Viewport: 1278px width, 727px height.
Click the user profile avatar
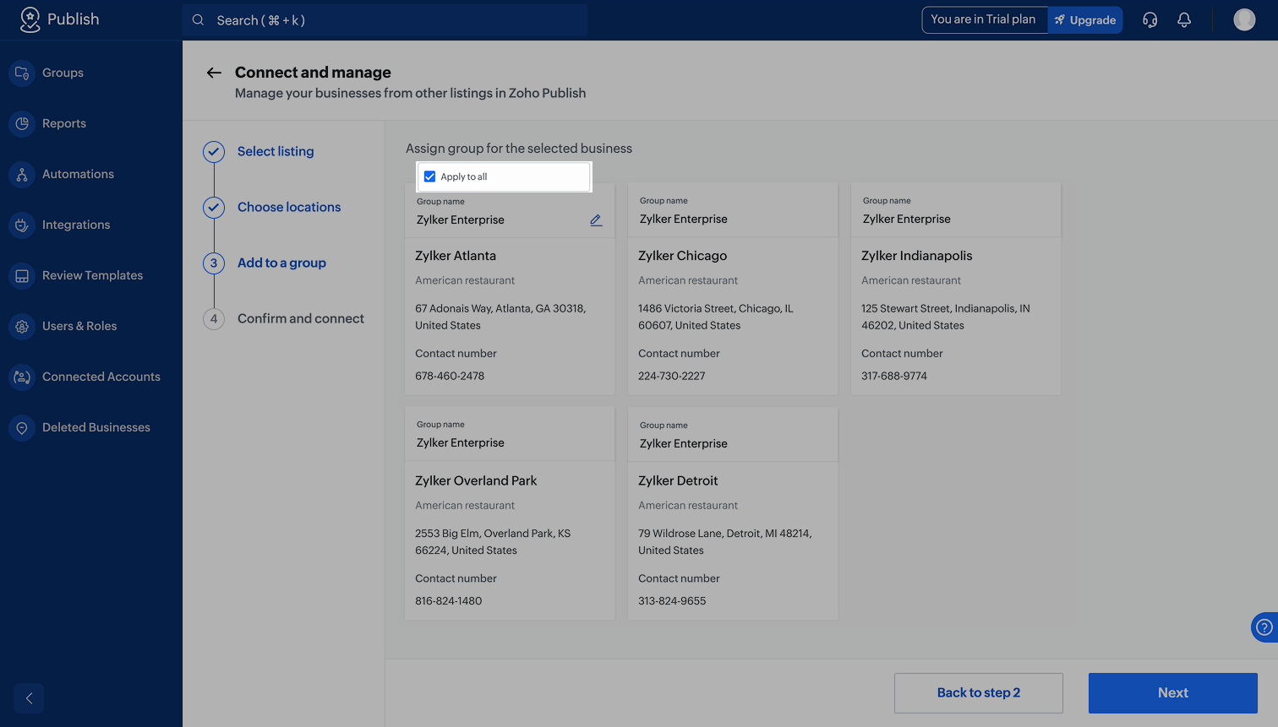pos(1244,20)
